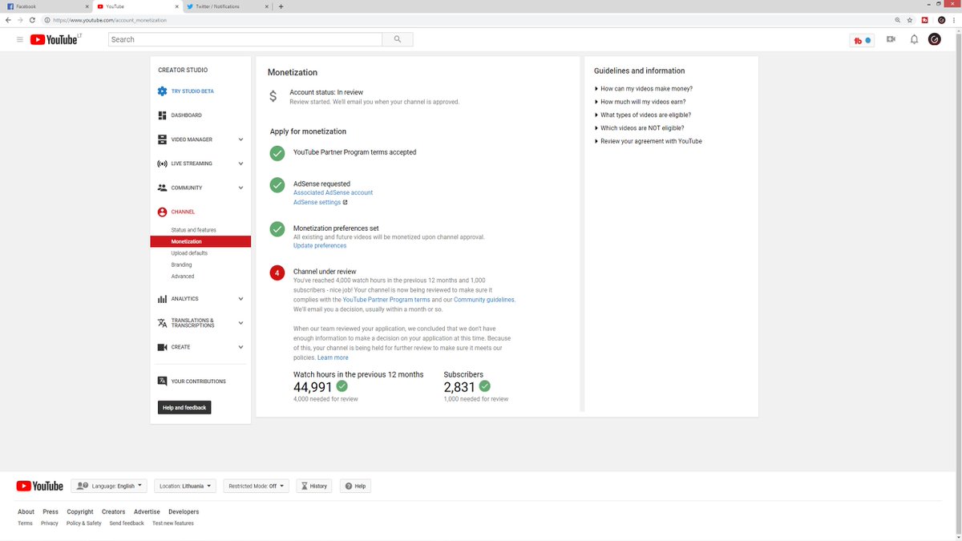Viewport: 962px width, 541px height.
Task: Expand 'What types of videos are eligible?'
Action: tap(645, 115)
